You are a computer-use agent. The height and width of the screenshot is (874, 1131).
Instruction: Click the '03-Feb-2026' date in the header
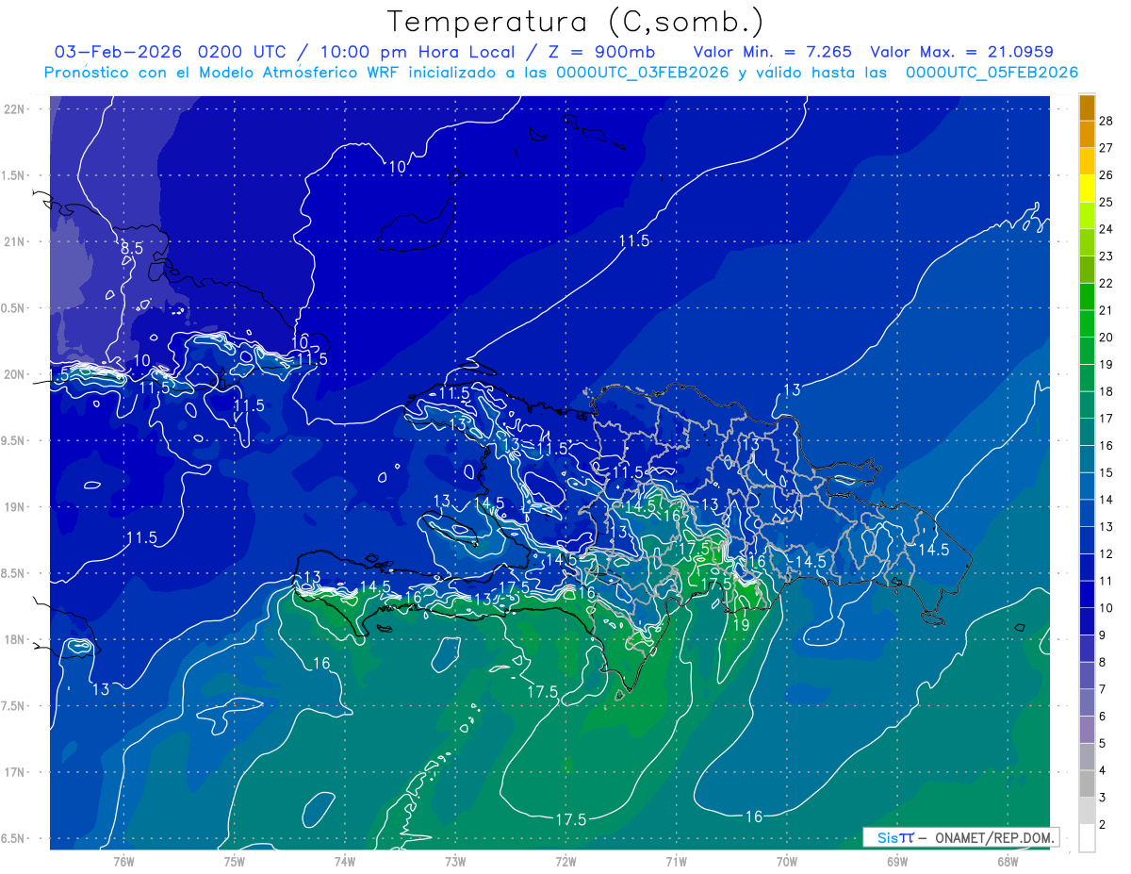tap(120, 52)
